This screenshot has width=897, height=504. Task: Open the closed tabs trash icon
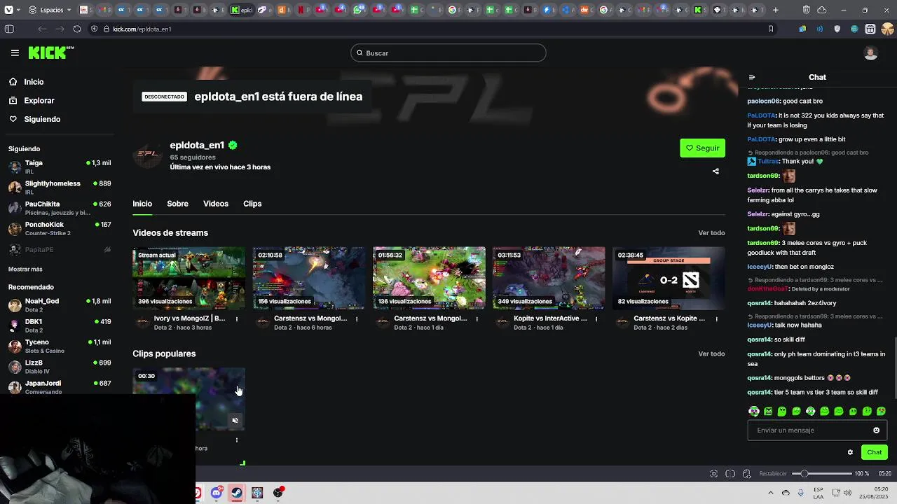[807, 10]
